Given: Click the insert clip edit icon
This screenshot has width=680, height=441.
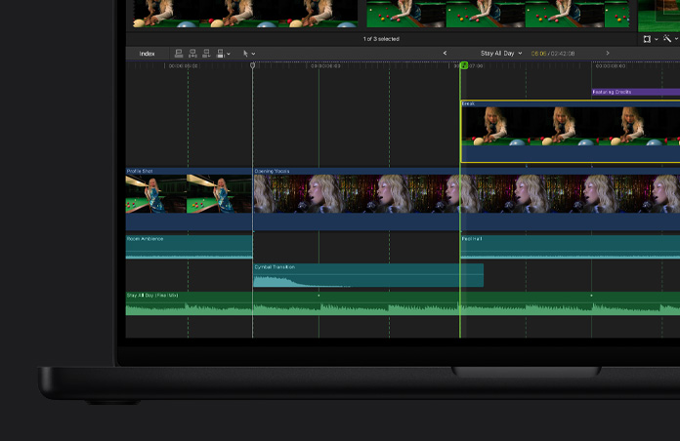Looking at the screenshot, I should tap(191, 54).
